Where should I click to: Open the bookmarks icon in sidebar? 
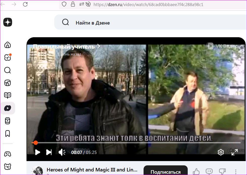[x=8, y=133]
